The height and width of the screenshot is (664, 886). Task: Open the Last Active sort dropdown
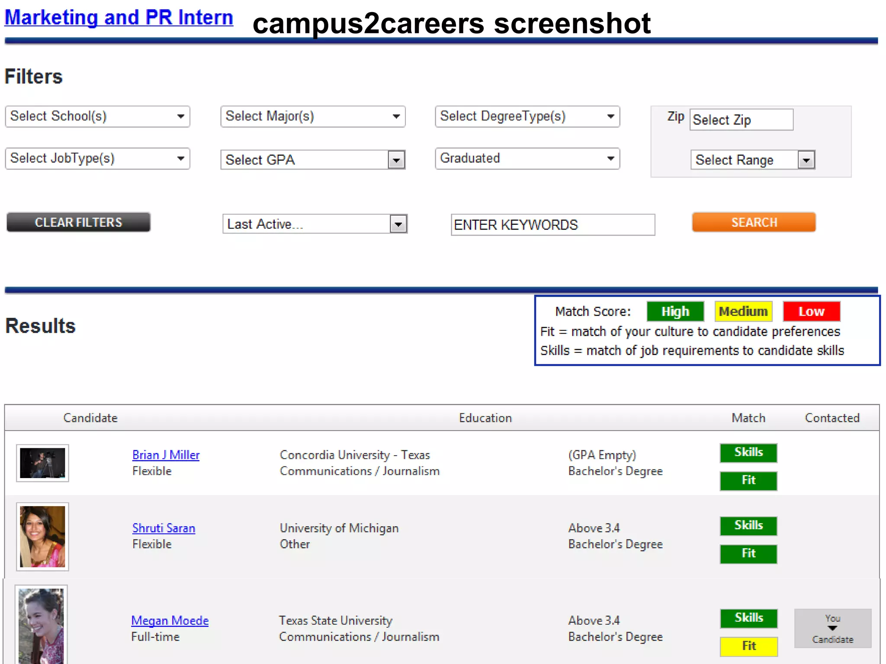pos(315,224)
